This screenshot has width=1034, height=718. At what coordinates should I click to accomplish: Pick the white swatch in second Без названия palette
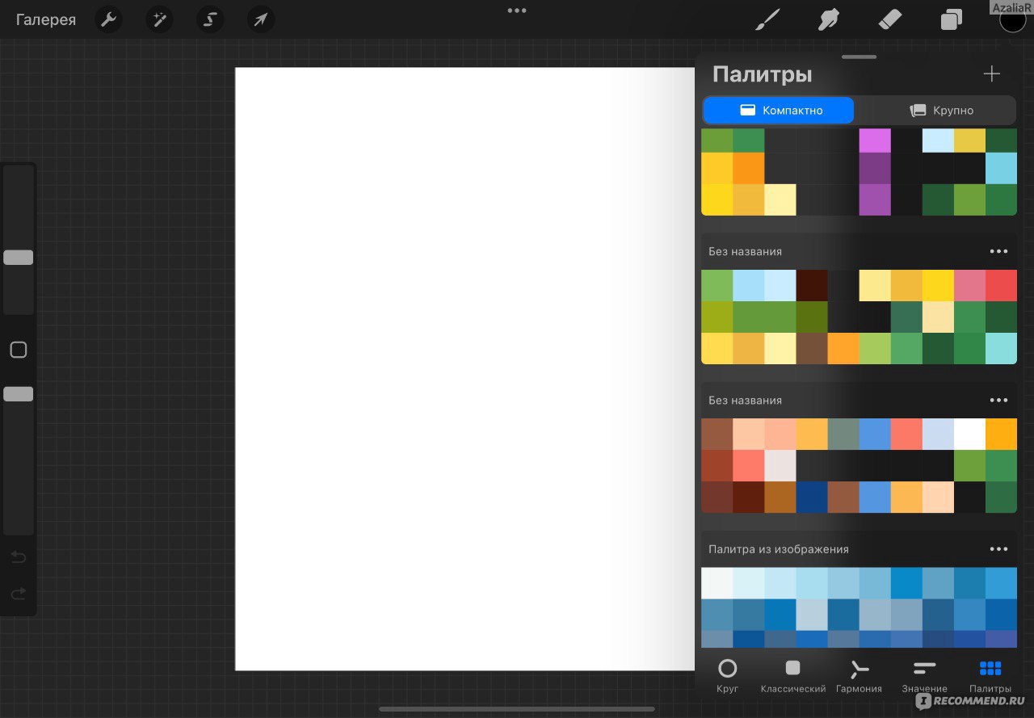969,434
